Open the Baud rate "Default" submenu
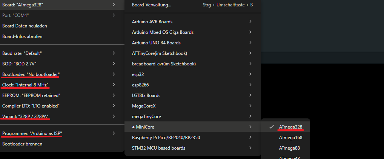This screenshot has height=159, width=384. [22, 53]
